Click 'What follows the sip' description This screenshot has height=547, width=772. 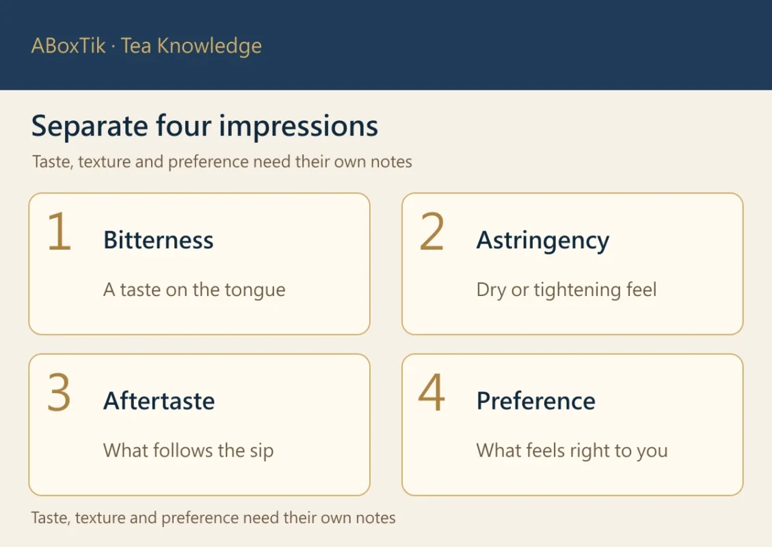(x=189, y=451)
